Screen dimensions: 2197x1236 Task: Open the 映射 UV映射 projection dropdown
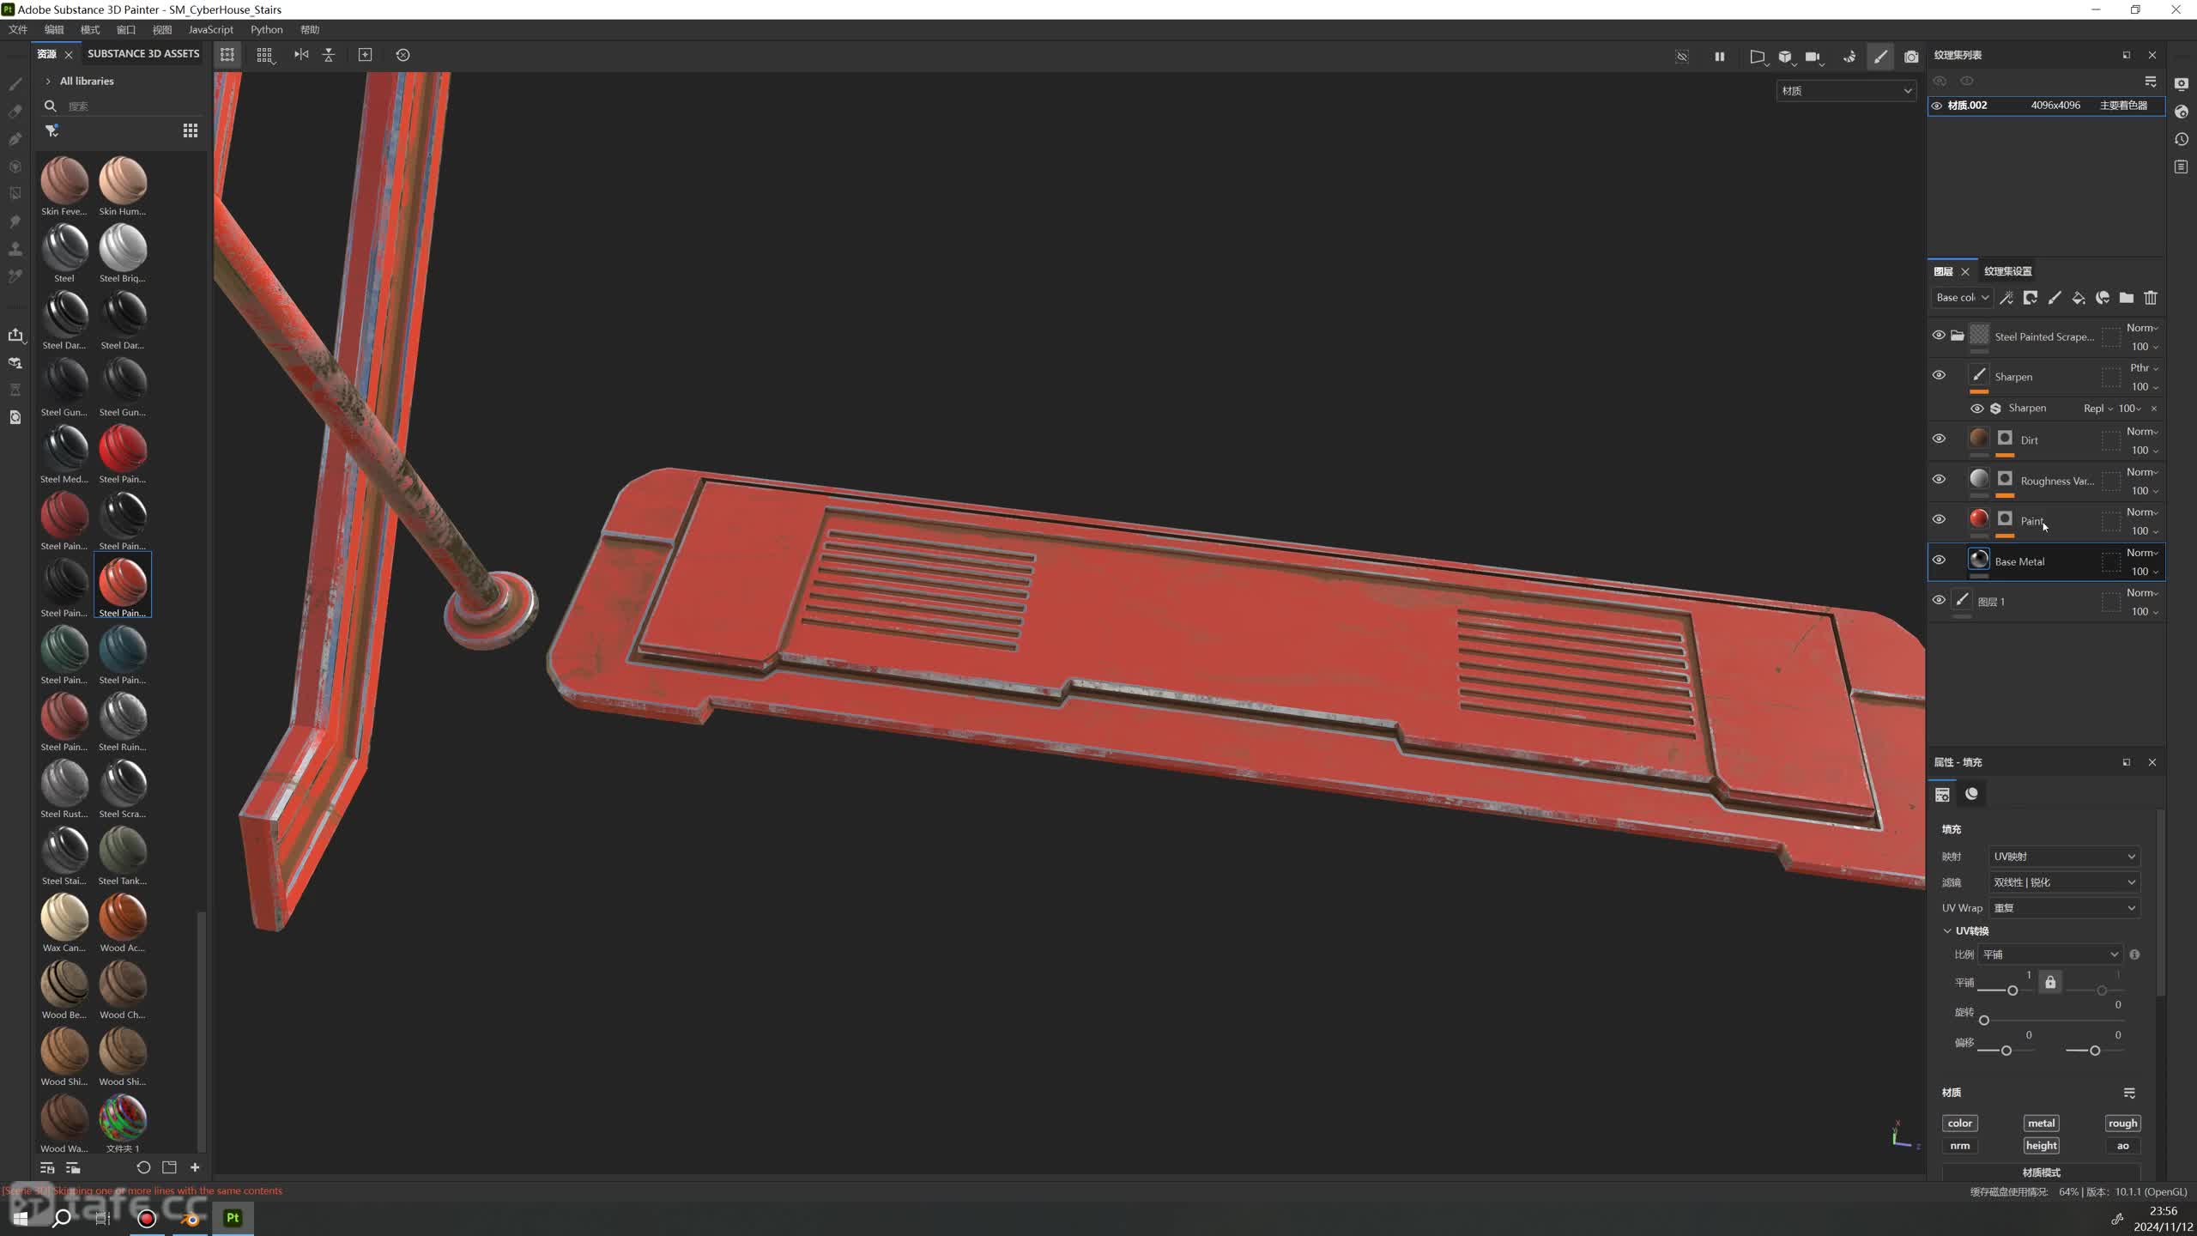pyautogui.click(x=2064, y=857)
